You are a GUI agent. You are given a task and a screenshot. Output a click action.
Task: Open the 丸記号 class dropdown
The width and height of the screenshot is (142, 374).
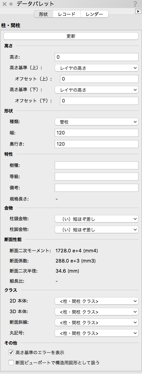97,333
